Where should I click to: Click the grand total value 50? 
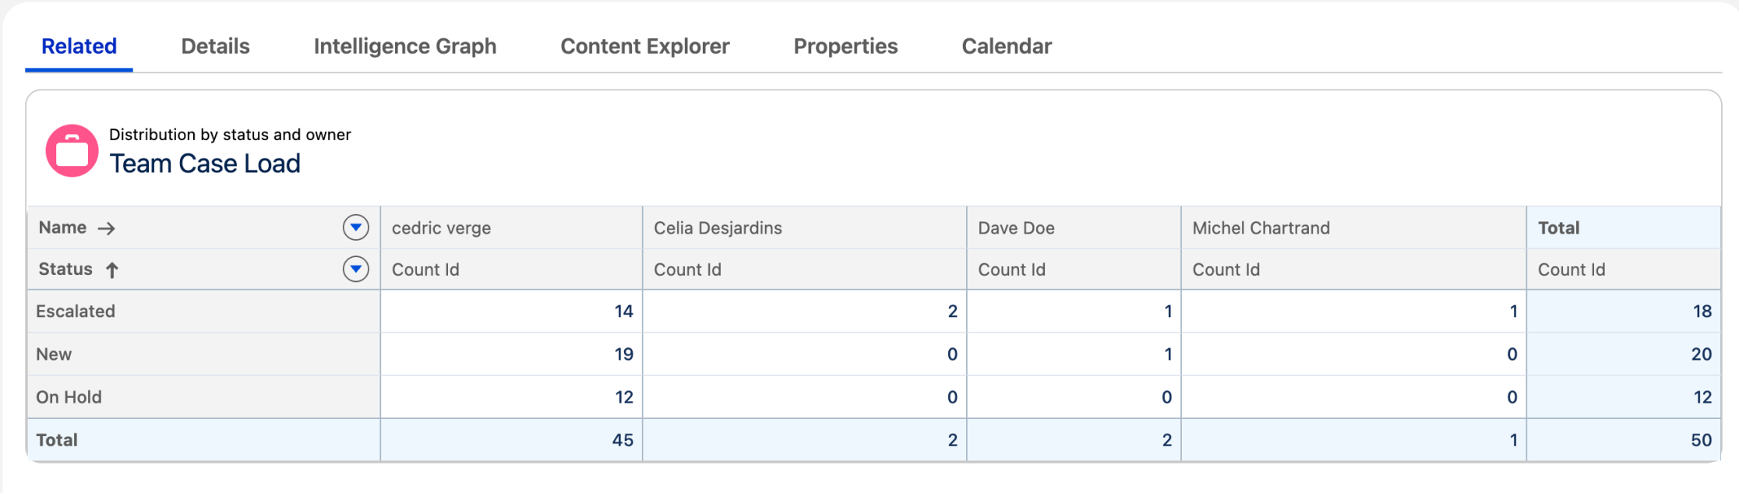(1701, 440)
